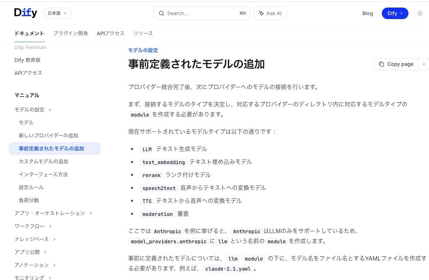Open APIアクセス sidebar link

pos(28,73)
